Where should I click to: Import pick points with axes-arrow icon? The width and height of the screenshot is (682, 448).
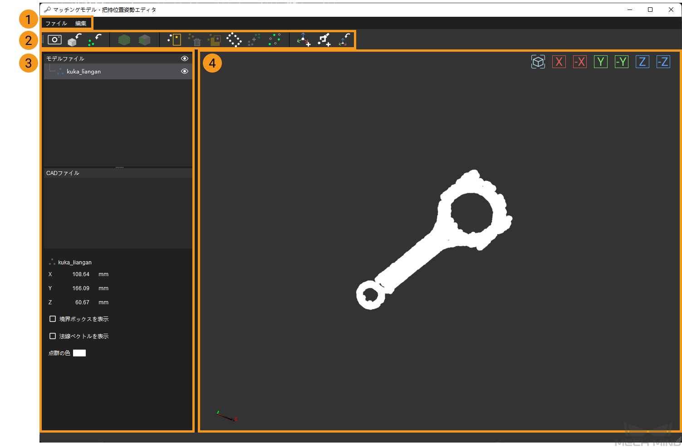tap(344, 40)
